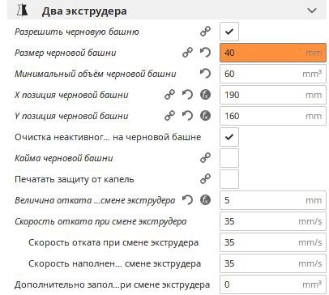Click the Дополнительно заполнение field showing 0
The image size is (329, 295).
tap(273, 284)
